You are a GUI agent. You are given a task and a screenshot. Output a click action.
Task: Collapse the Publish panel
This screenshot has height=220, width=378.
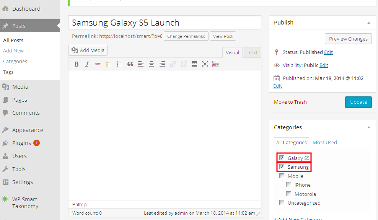tap(368, 23)
